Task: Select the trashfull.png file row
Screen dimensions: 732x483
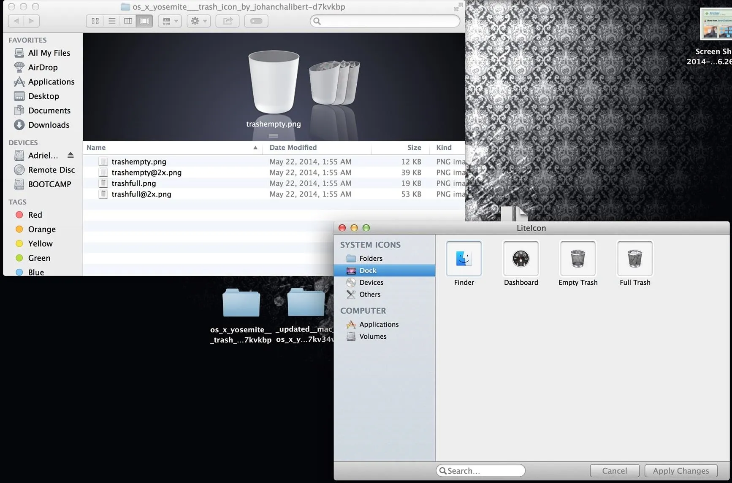Action: [274, 183]
